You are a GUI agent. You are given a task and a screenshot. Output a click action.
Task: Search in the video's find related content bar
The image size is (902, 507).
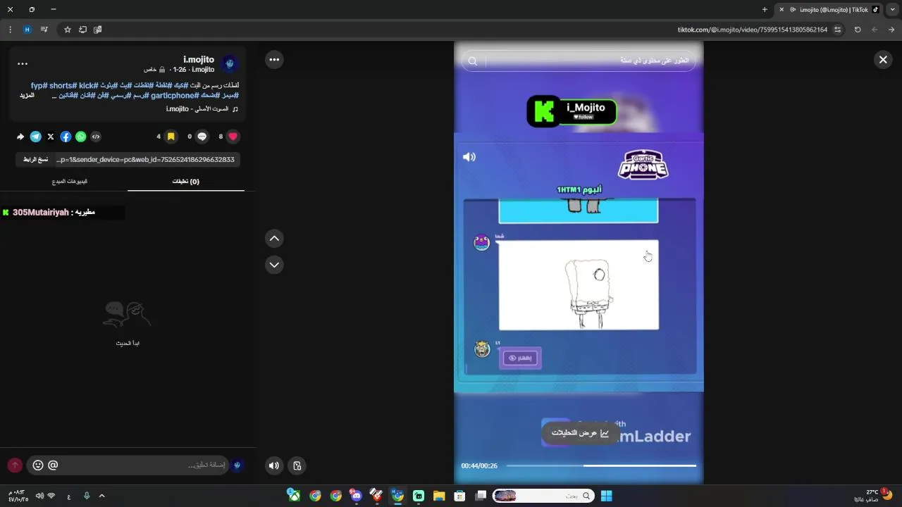[x=579, y=61]
